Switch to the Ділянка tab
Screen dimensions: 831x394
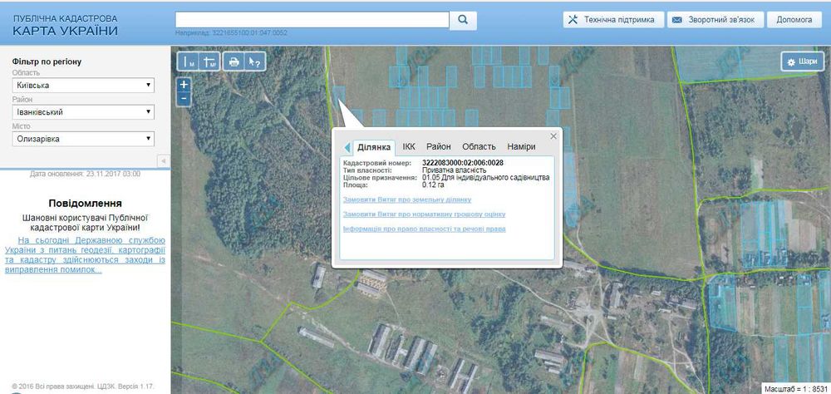coord(374,147)
